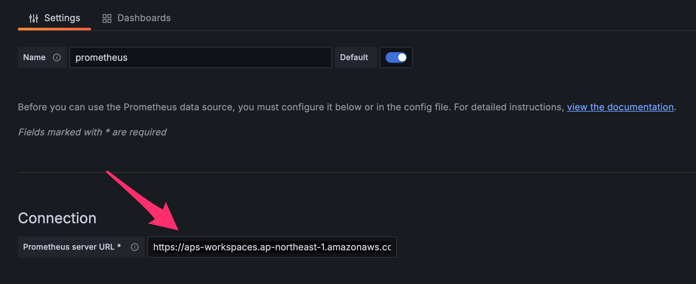
Task: Click the data source Name field
Action: [200, 57]
